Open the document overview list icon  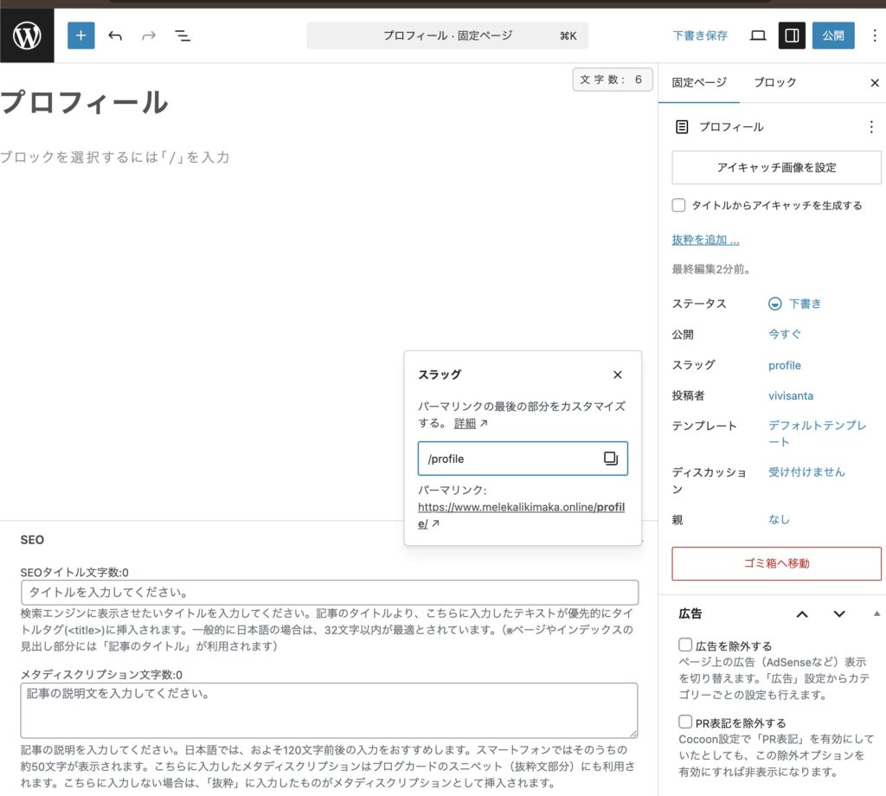coord(183,35)
